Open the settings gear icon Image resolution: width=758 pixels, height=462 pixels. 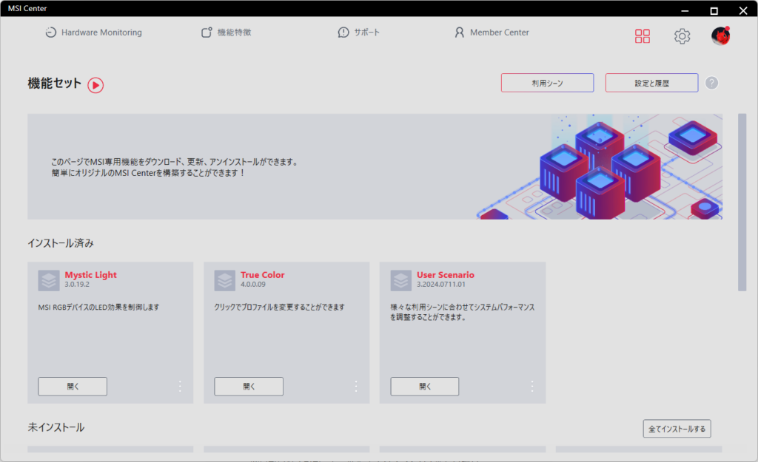point(682,36)
